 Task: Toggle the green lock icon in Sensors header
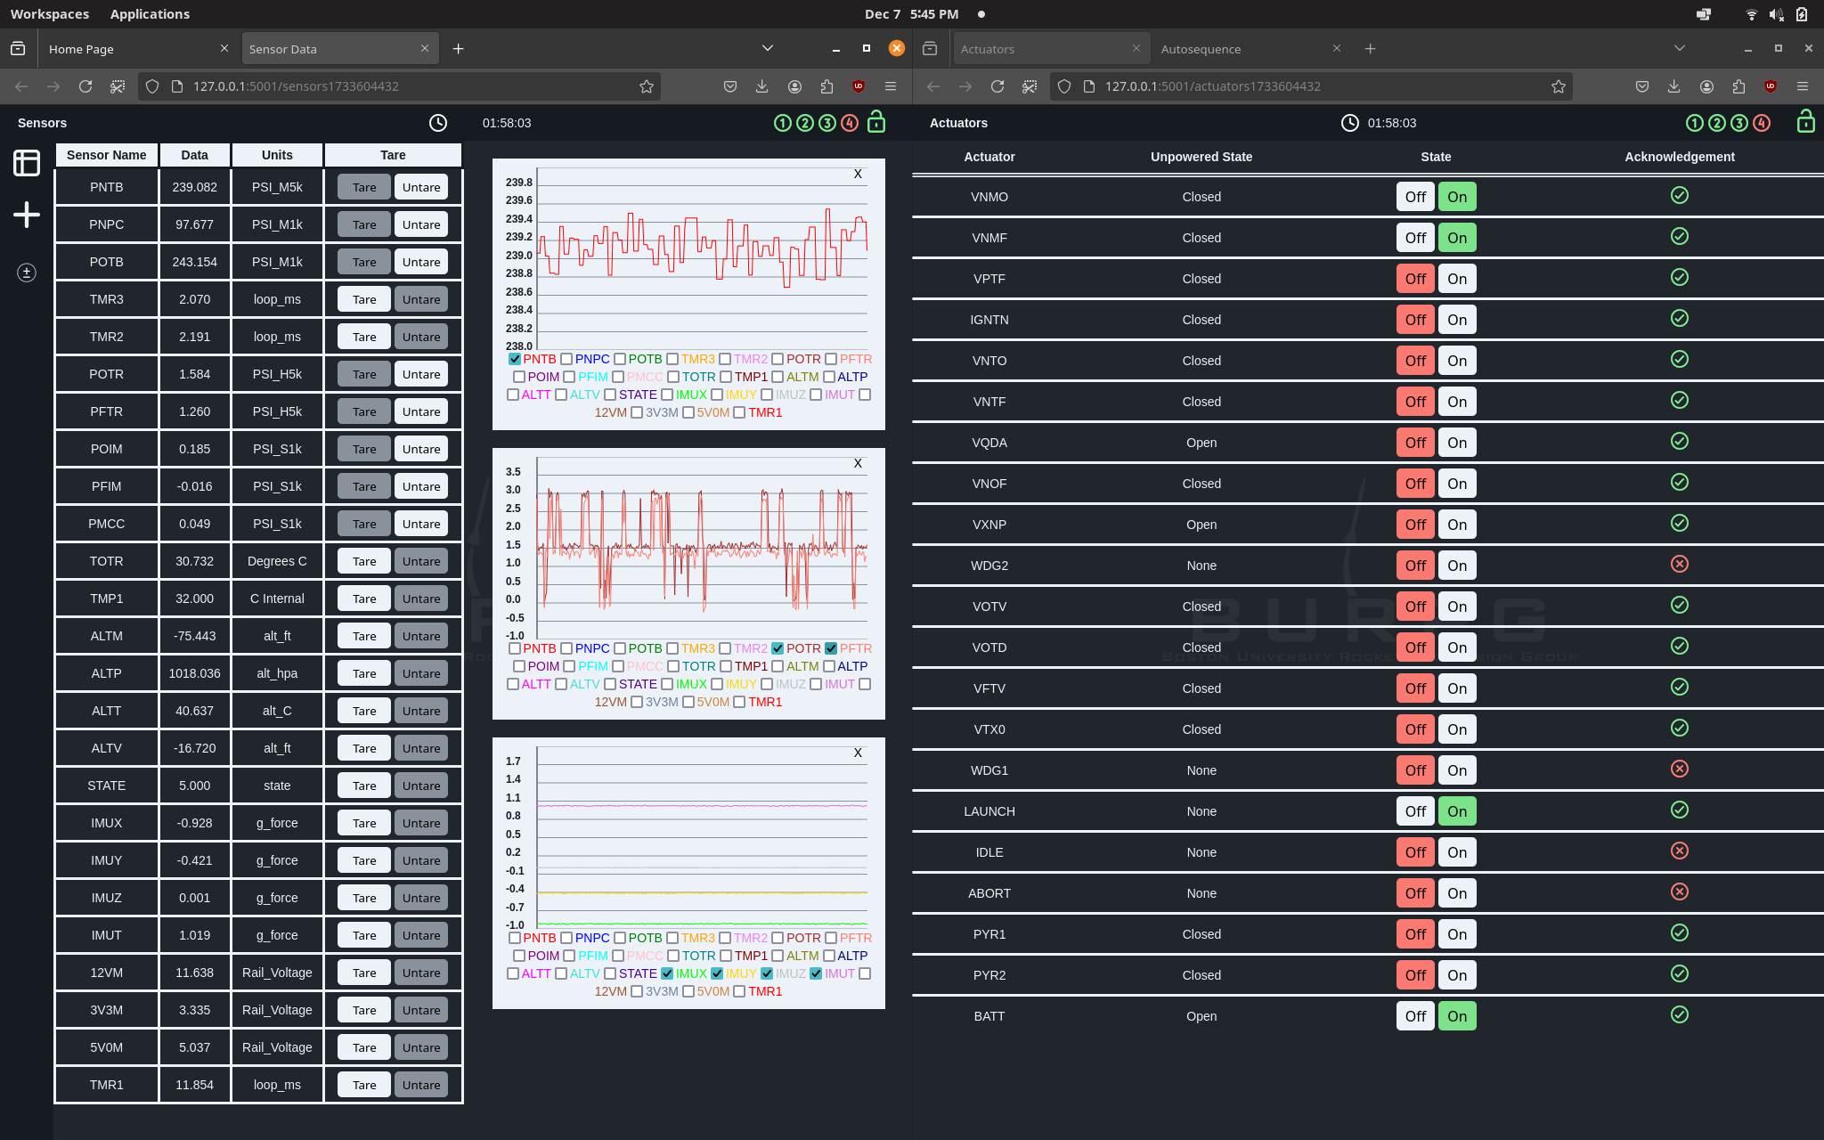point(876,121)
